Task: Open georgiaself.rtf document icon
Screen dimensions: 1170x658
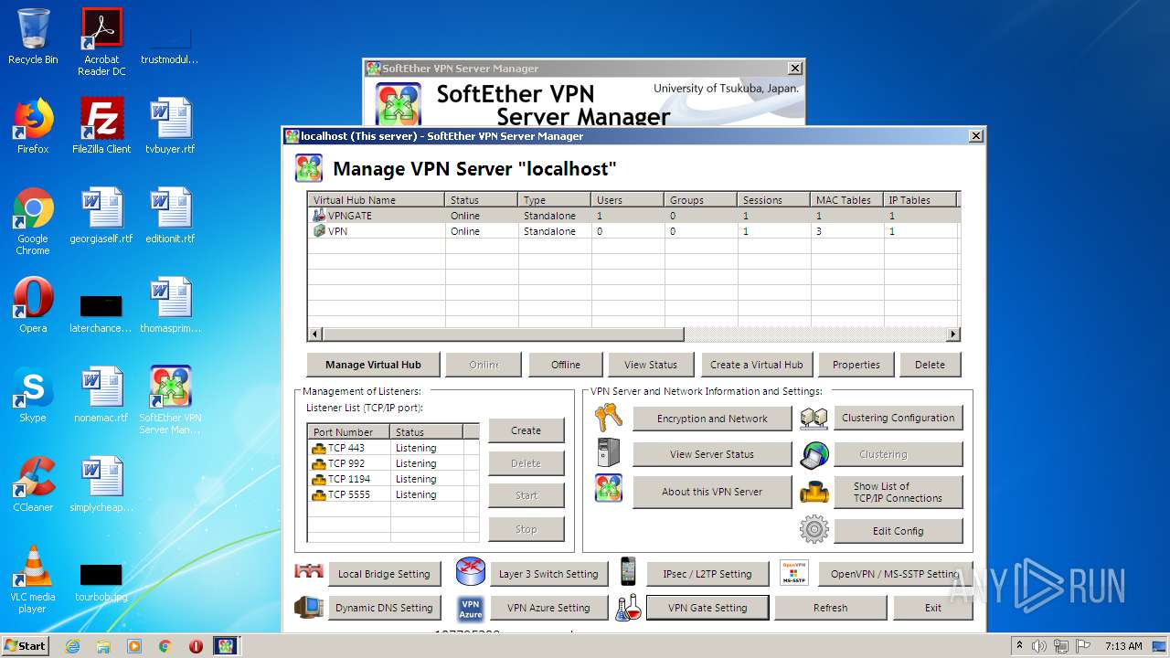Action: (101, 216)
